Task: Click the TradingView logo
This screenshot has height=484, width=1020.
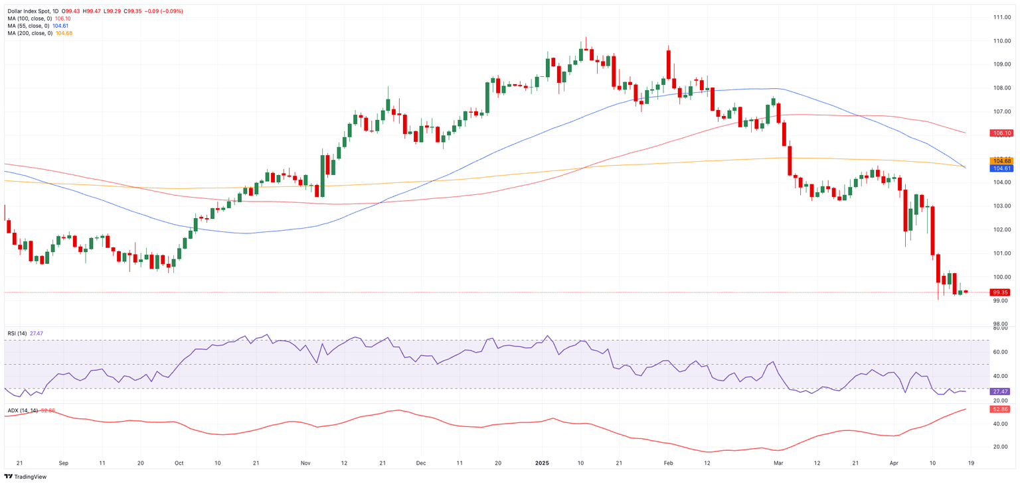Action: pos(27,476)
